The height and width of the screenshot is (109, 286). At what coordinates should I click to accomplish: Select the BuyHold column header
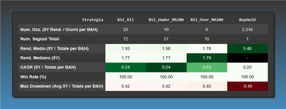click(247, 20)
